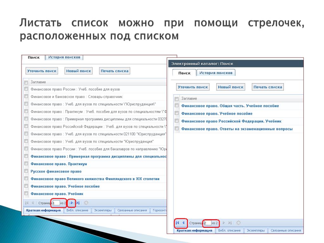Click Уточнить поиск button in left window
The height and width of the screenshot is (243, 324).
coord(42,71)
